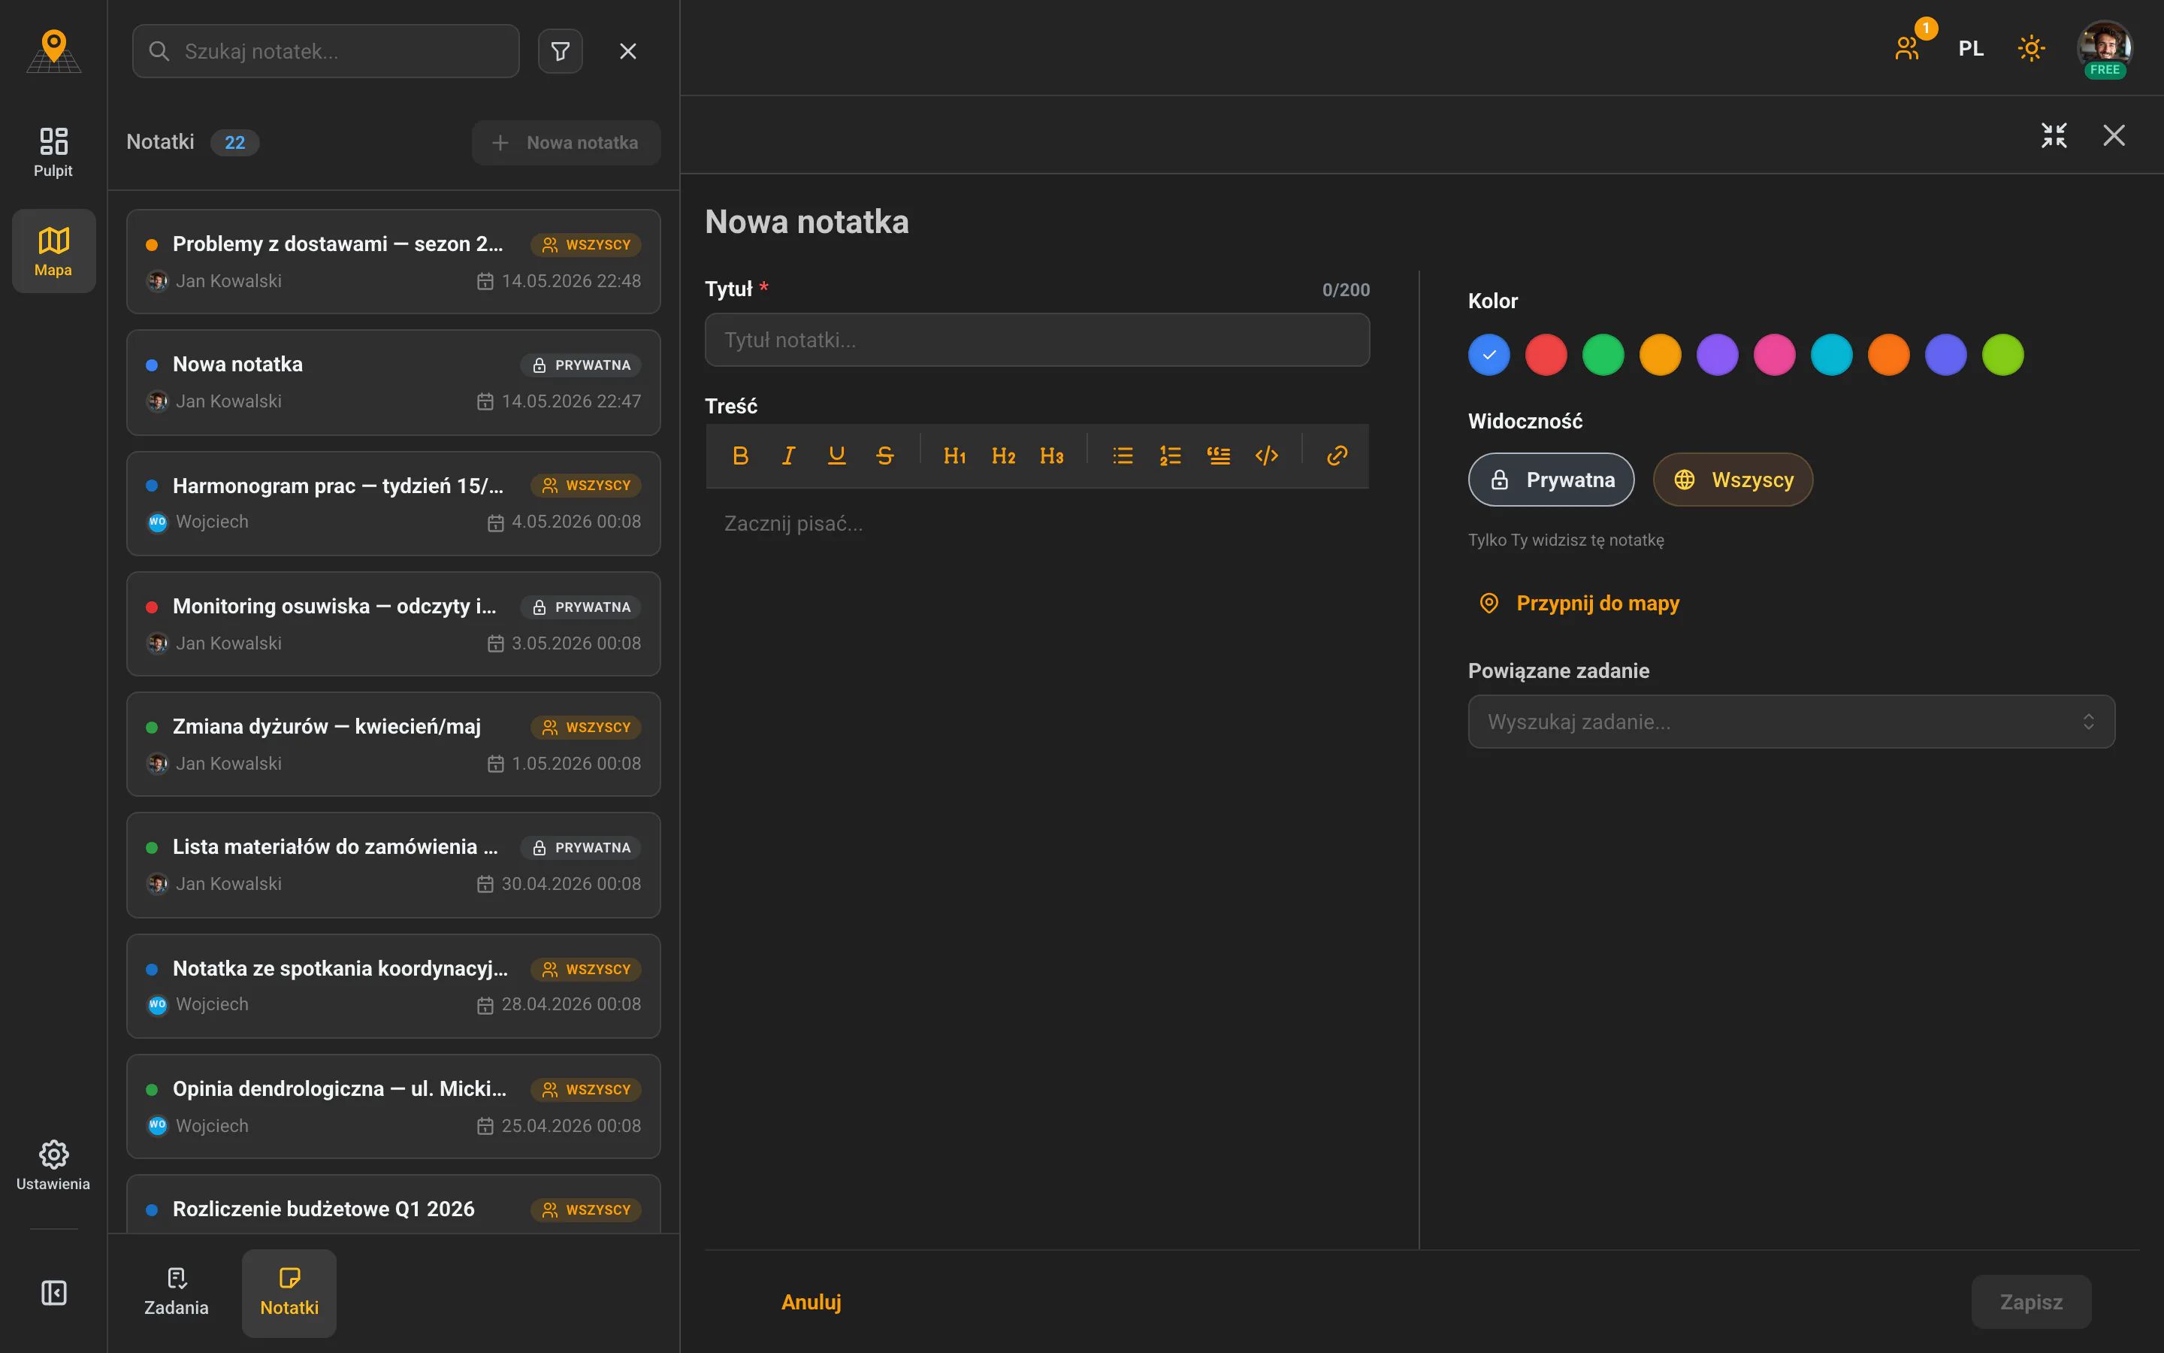
Task: Insert a numbered list
Action: click(x=1171, y=456)
